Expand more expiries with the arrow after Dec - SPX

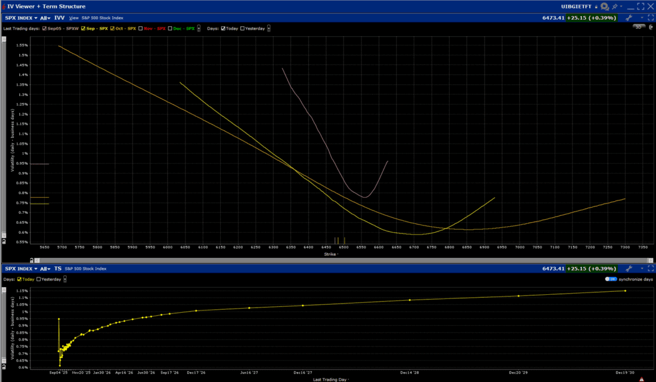point(197,28)
